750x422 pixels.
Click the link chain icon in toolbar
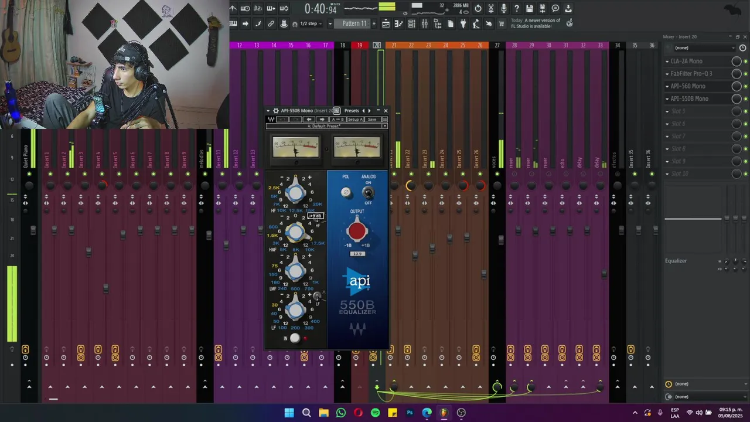[x=271, y=23]
